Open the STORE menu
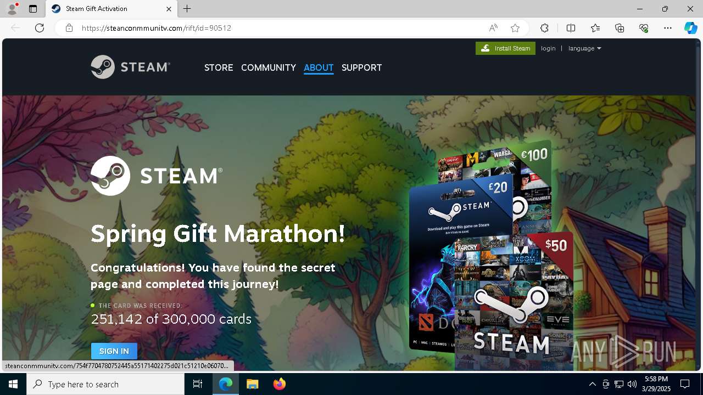Screen dimensions: 703x395 [219, 67]
